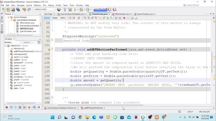Open the Tools menu
The height and width of the screenshot is (121, 216).
tap(72, 5)
